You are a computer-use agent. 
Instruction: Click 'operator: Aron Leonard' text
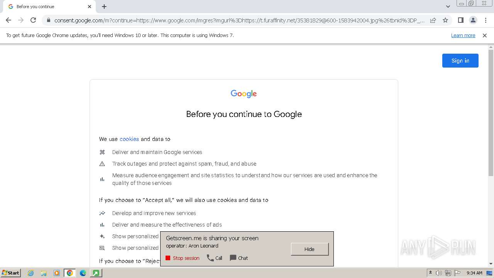click(192, 246)
